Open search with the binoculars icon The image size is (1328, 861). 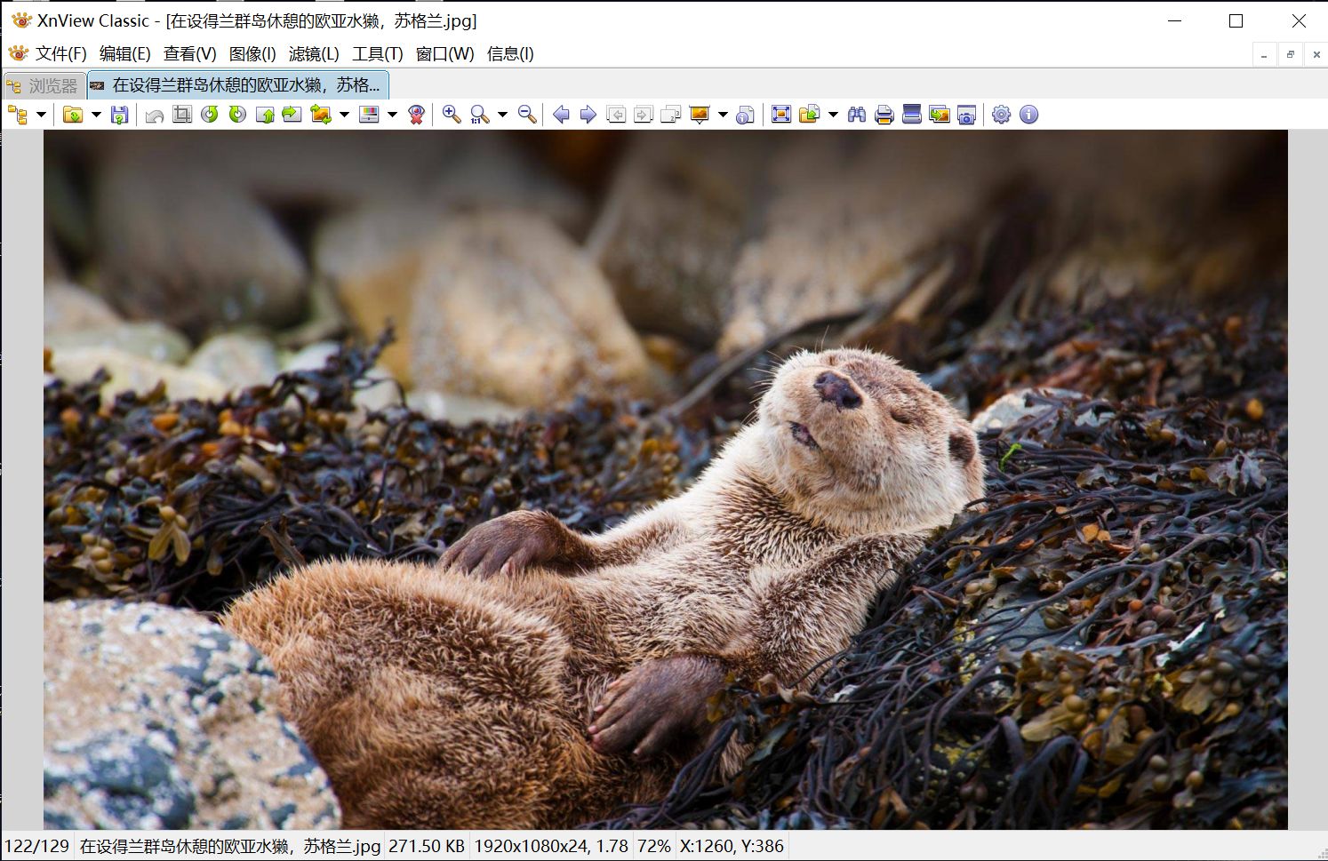point(857,115)
